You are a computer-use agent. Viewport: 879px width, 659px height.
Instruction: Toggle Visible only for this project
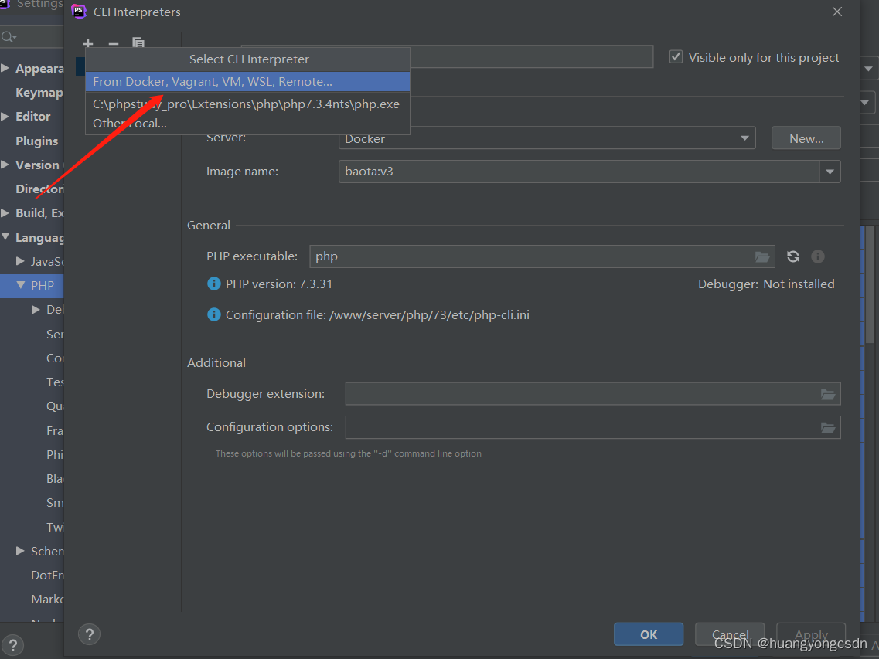click(676, 57)
